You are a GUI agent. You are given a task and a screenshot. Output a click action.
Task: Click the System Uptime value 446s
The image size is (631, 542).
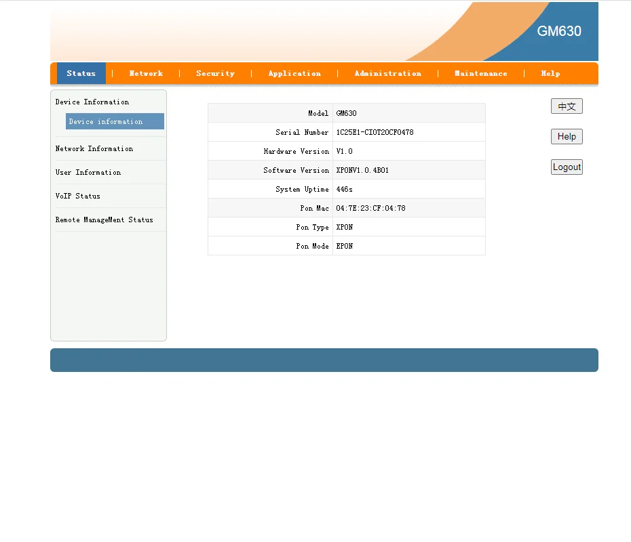(x=345, y=189)
